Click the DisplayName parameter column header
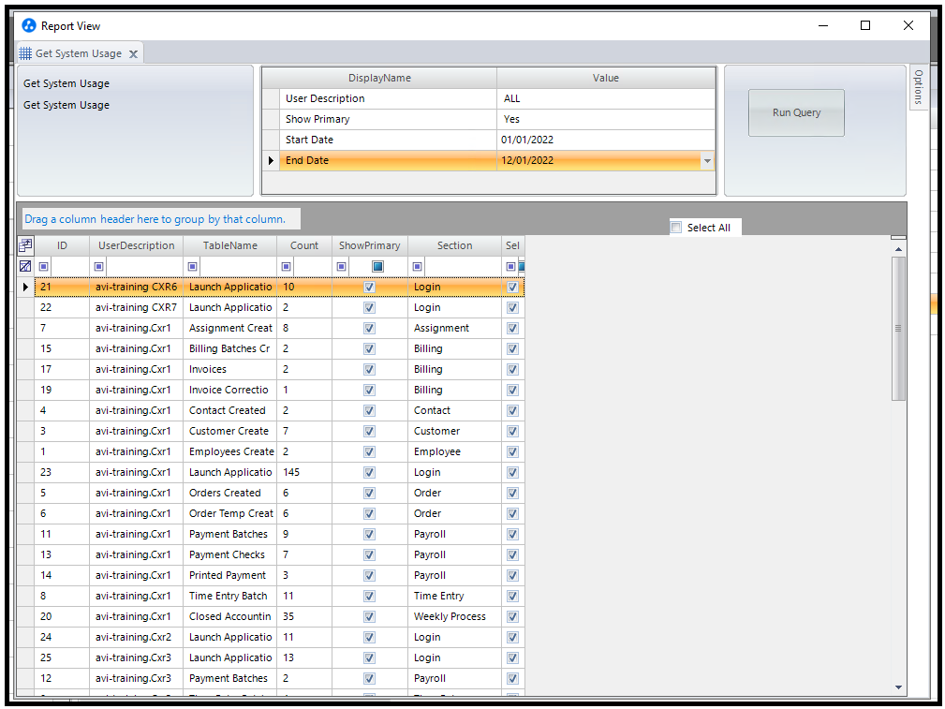 pyautogui.click(x=379, y=78)
